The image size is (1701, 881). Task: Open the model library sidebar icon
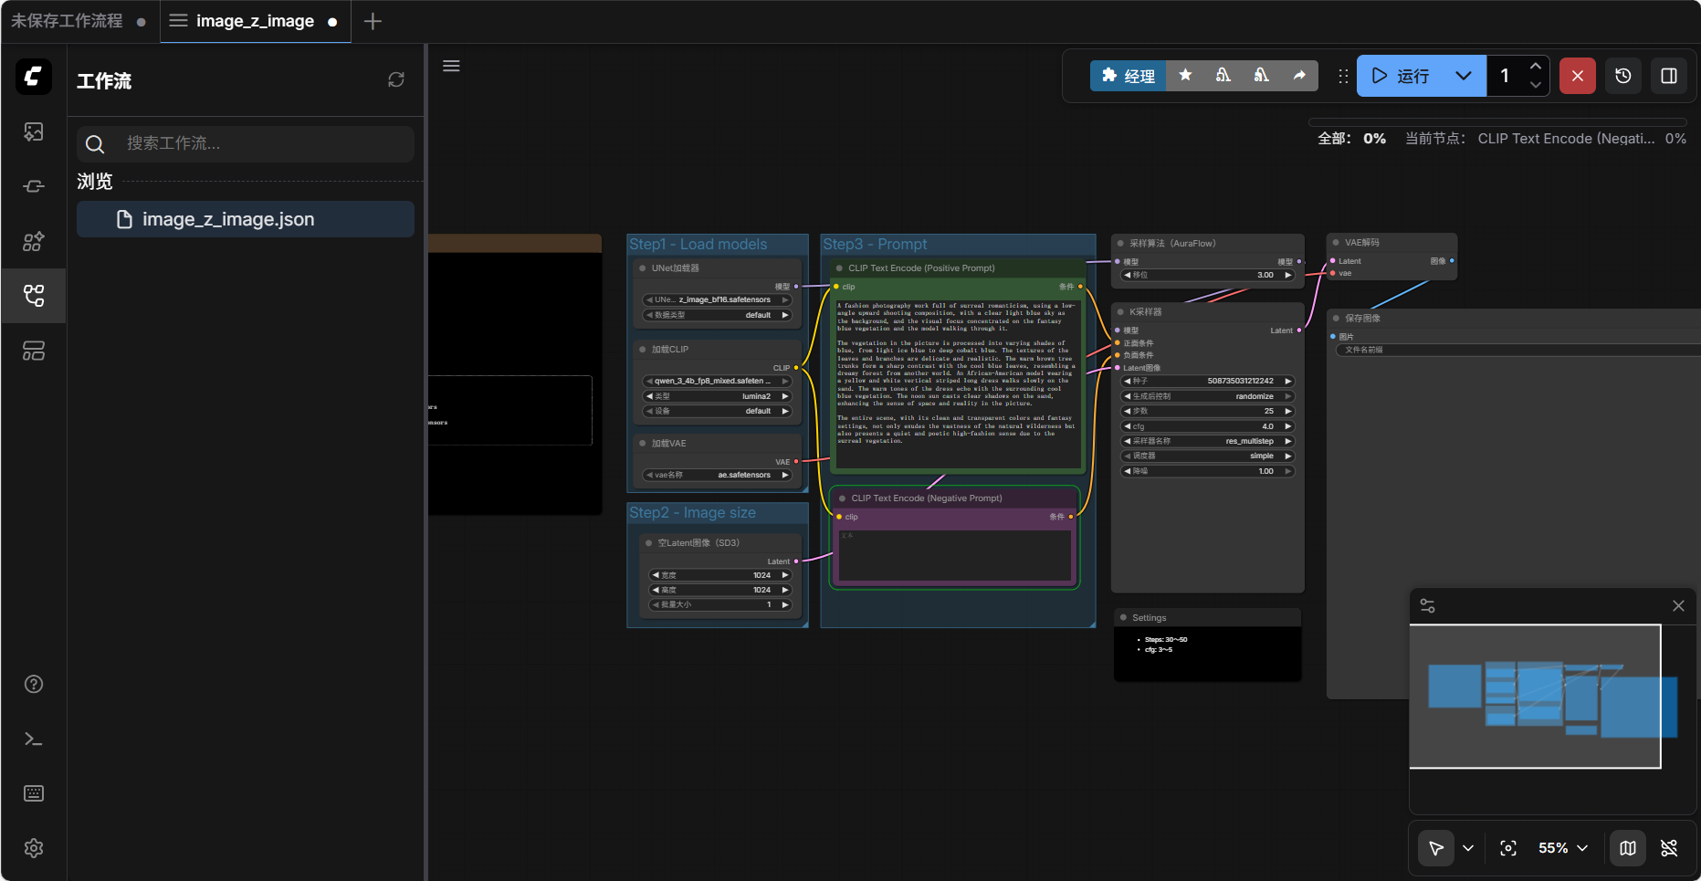coord(34,241)
